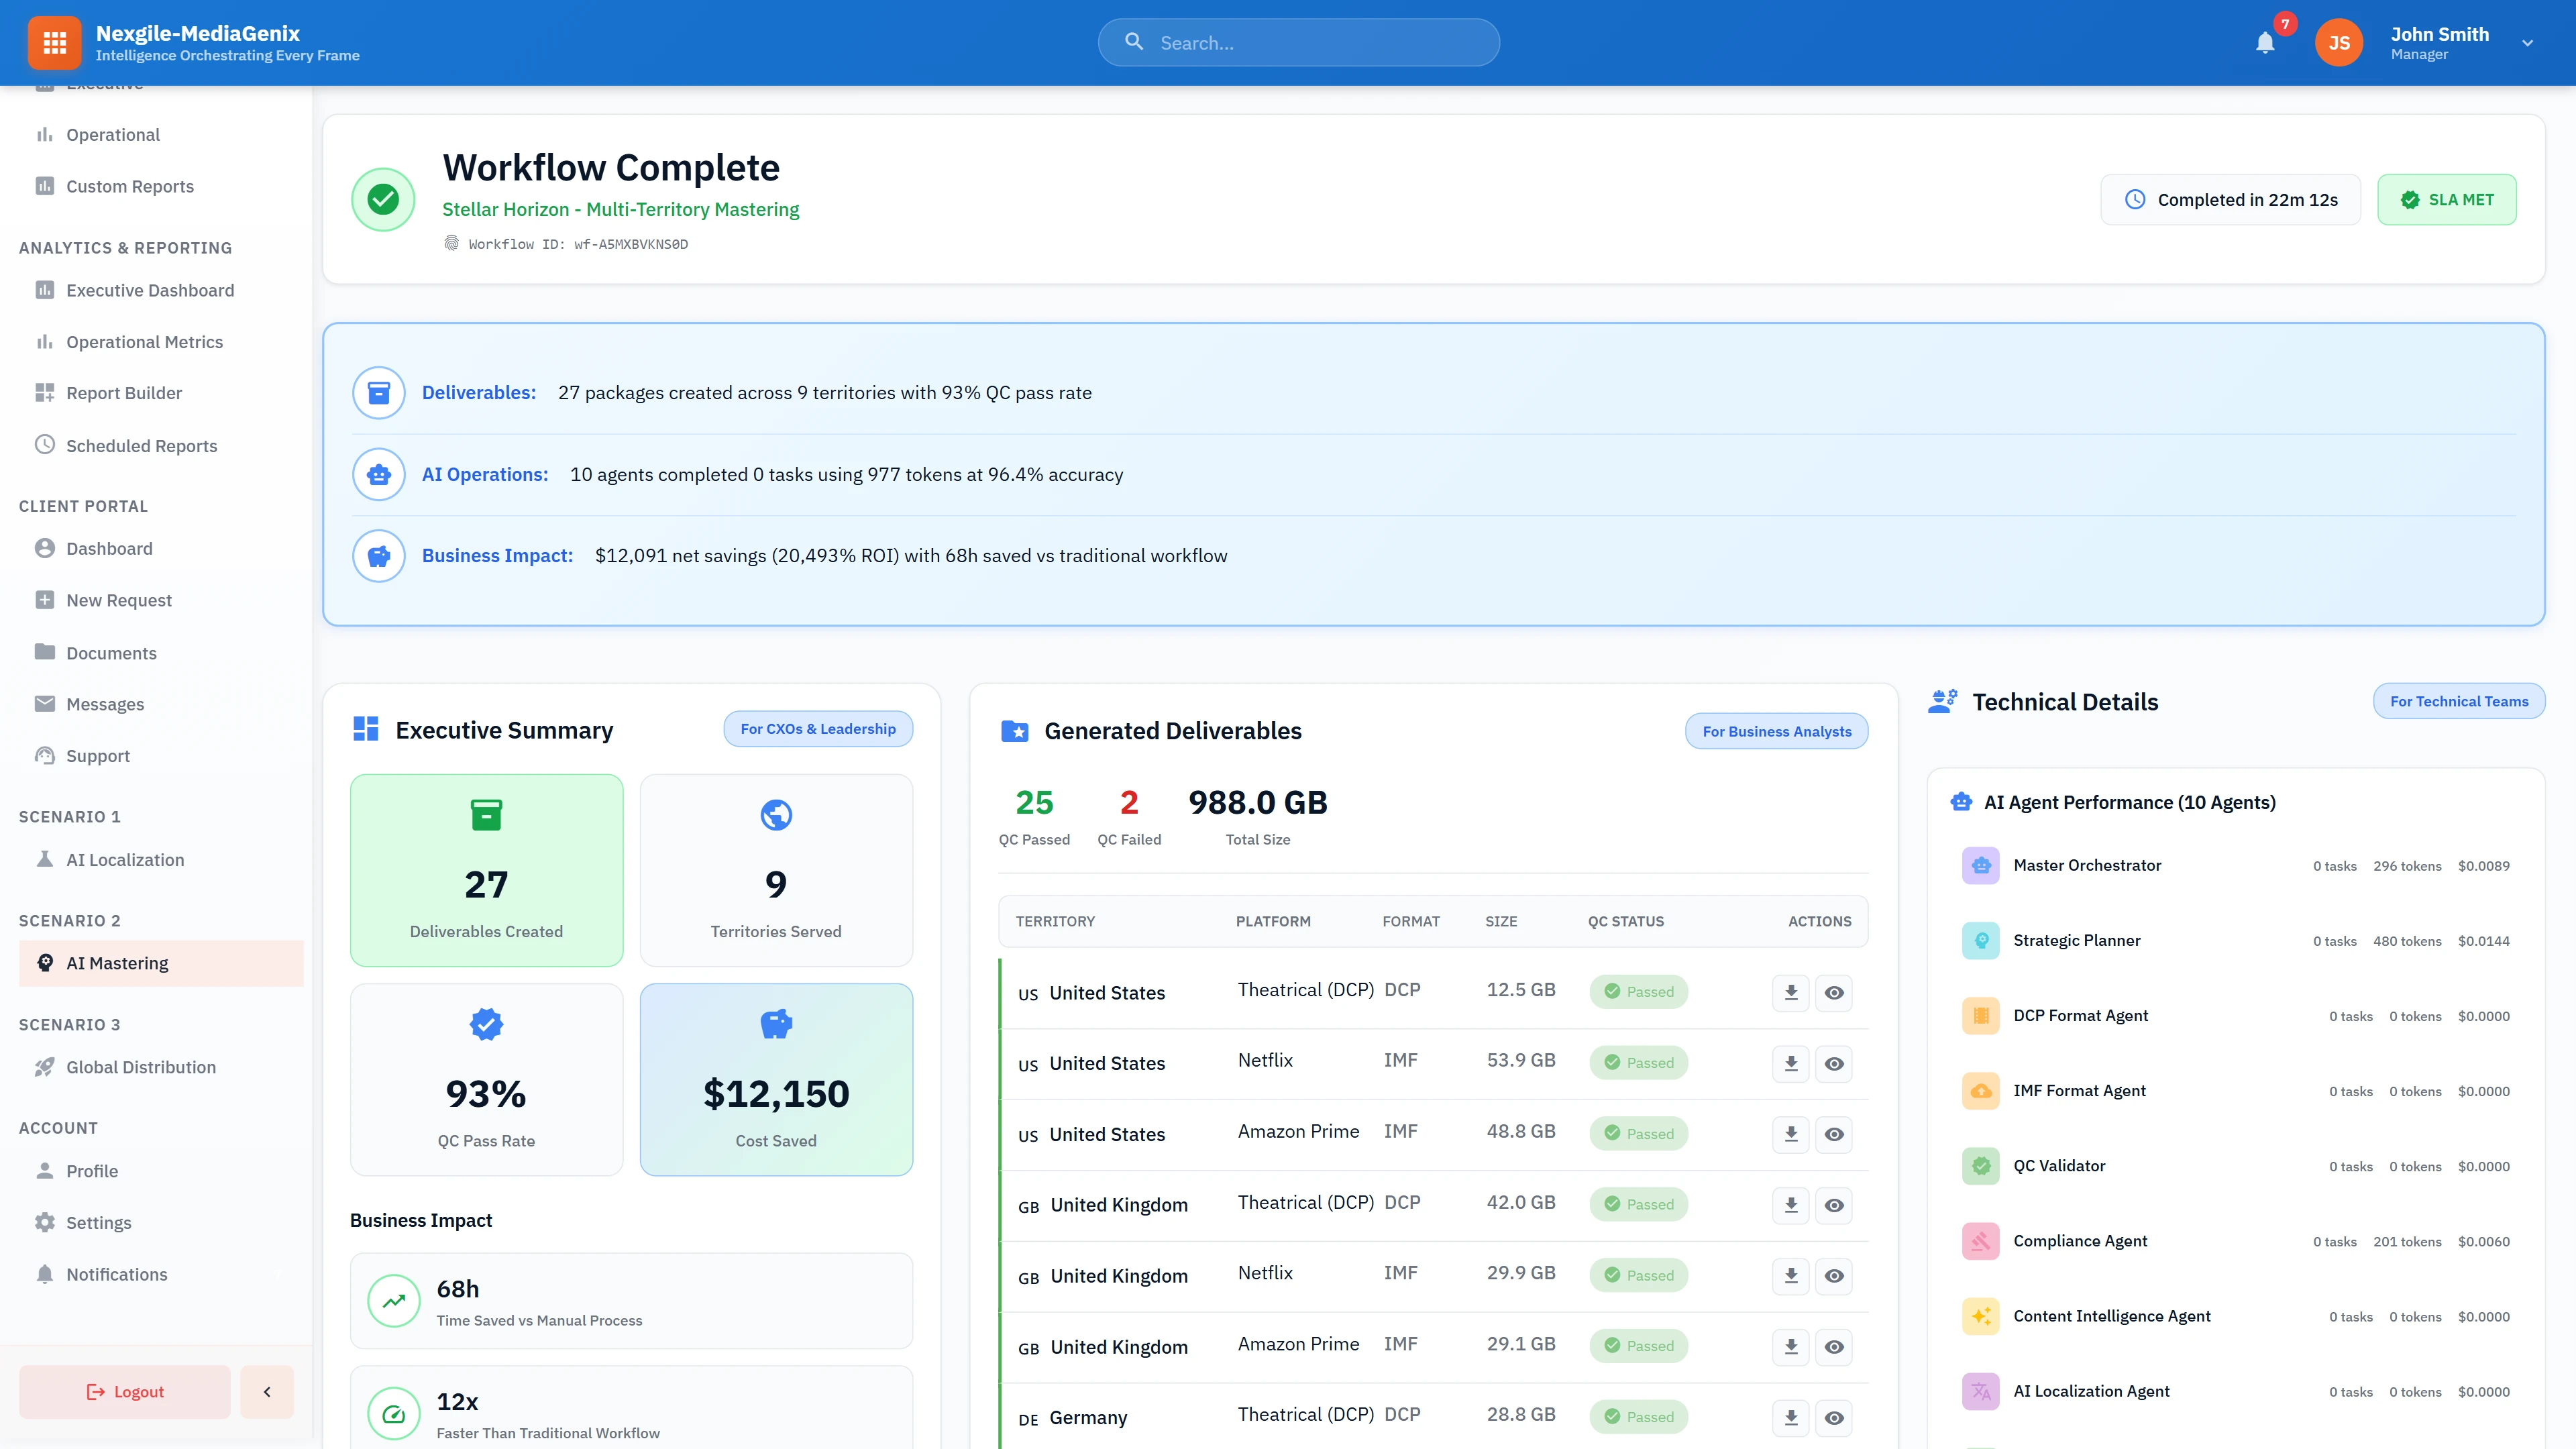Select the Report Builder sidebar icon
The image size is (2576, 1449).
click(x=45, y=392)
